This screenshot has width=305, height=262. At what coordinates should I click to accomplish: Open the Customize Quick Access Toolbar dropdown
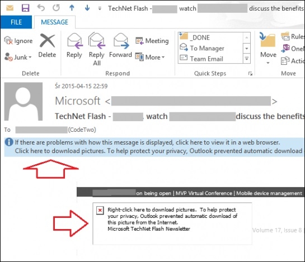pyautogui.click(x=100, y=8)
